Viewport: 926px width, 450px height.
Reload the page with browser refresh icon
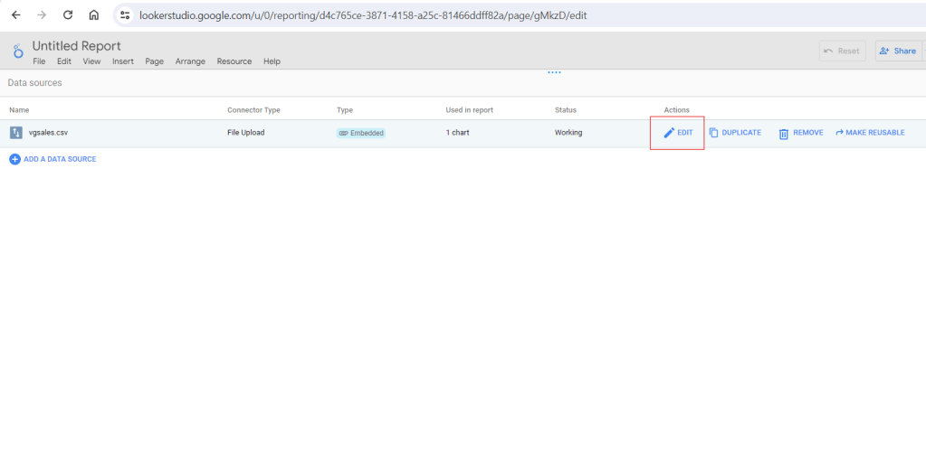click(67, 15)
